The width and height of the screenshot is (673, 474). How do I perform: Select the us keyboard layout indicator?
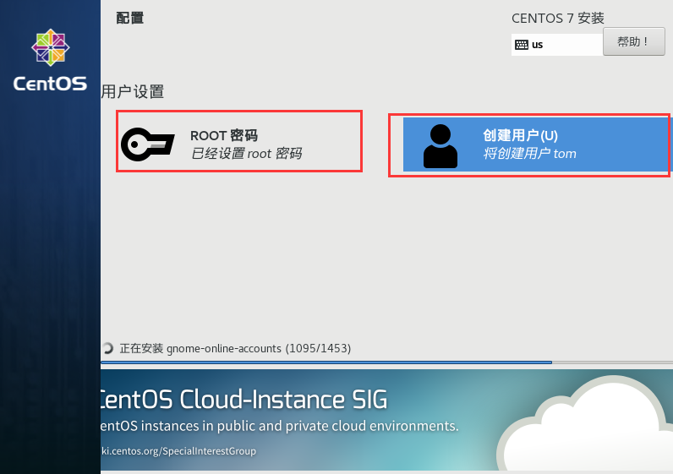pyautogui.click(x=556, y=45)
